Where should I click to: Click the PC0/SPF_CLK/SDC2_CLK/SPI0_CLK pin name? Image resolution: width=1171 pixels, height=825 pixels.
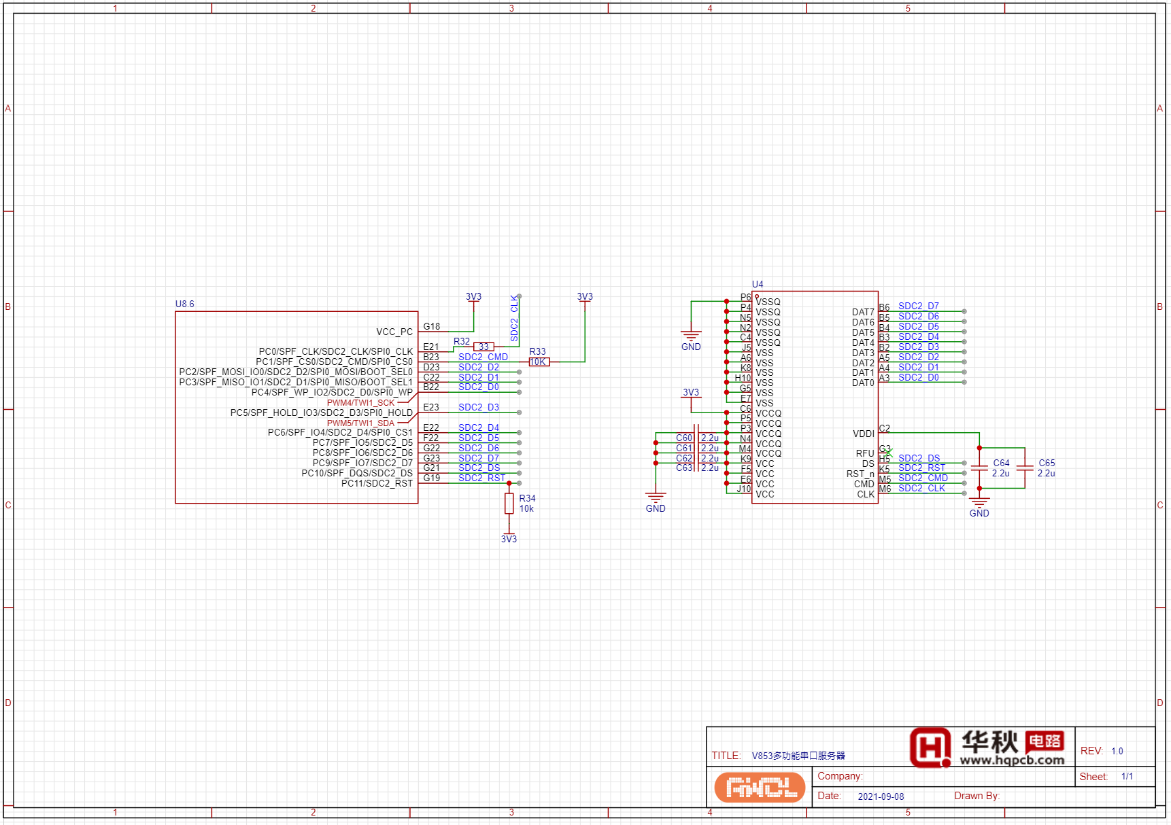335,351
